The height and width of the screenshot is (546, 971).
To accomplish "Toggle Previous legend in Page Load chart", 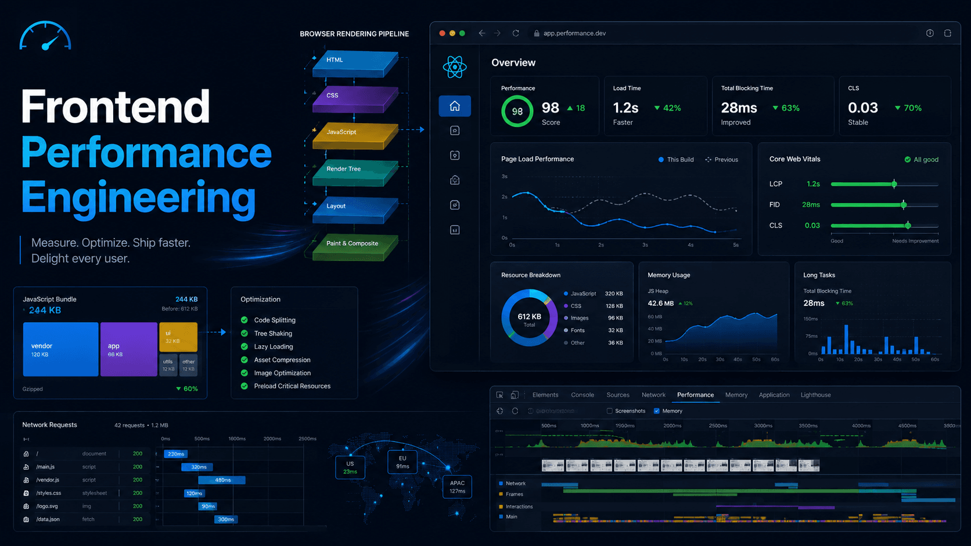I will click(x=722, y=160).
